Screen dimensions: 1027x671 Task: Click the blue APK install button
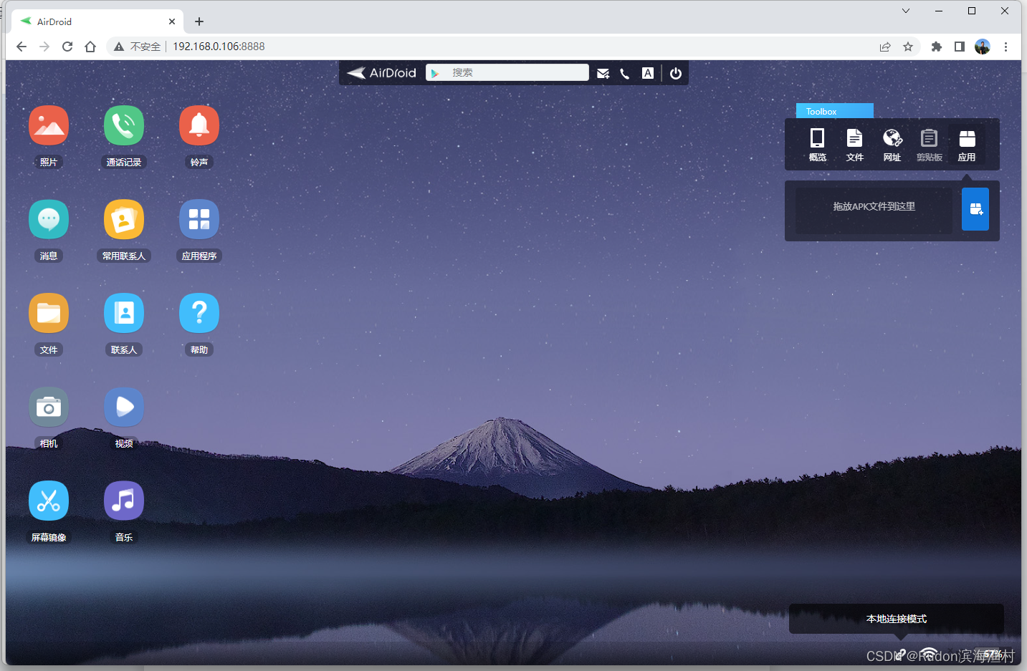tap(975, 209)
